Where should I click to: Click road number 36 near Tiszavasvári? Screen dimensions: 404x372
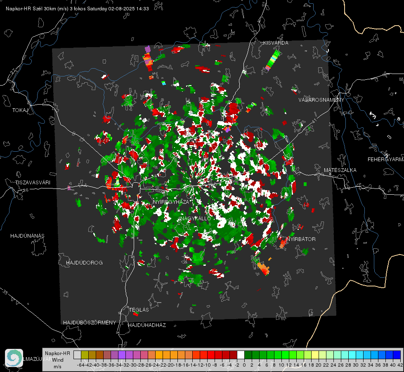click(x=26, y=190)
